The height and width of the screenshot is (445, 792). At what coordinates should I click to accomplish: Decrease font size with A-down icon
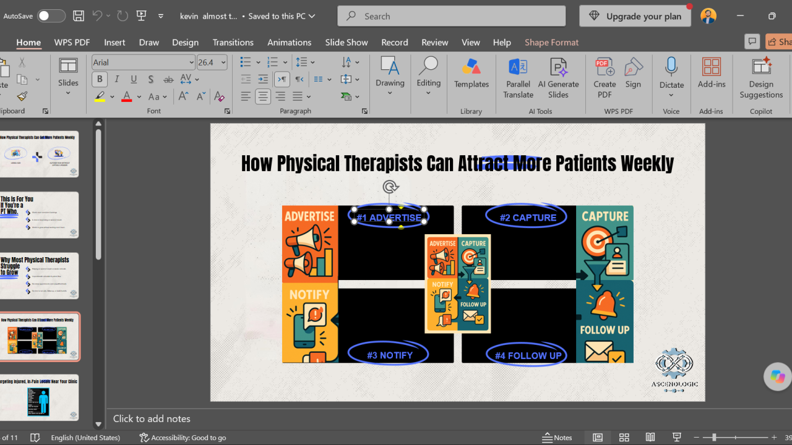[x=200, y=96]
